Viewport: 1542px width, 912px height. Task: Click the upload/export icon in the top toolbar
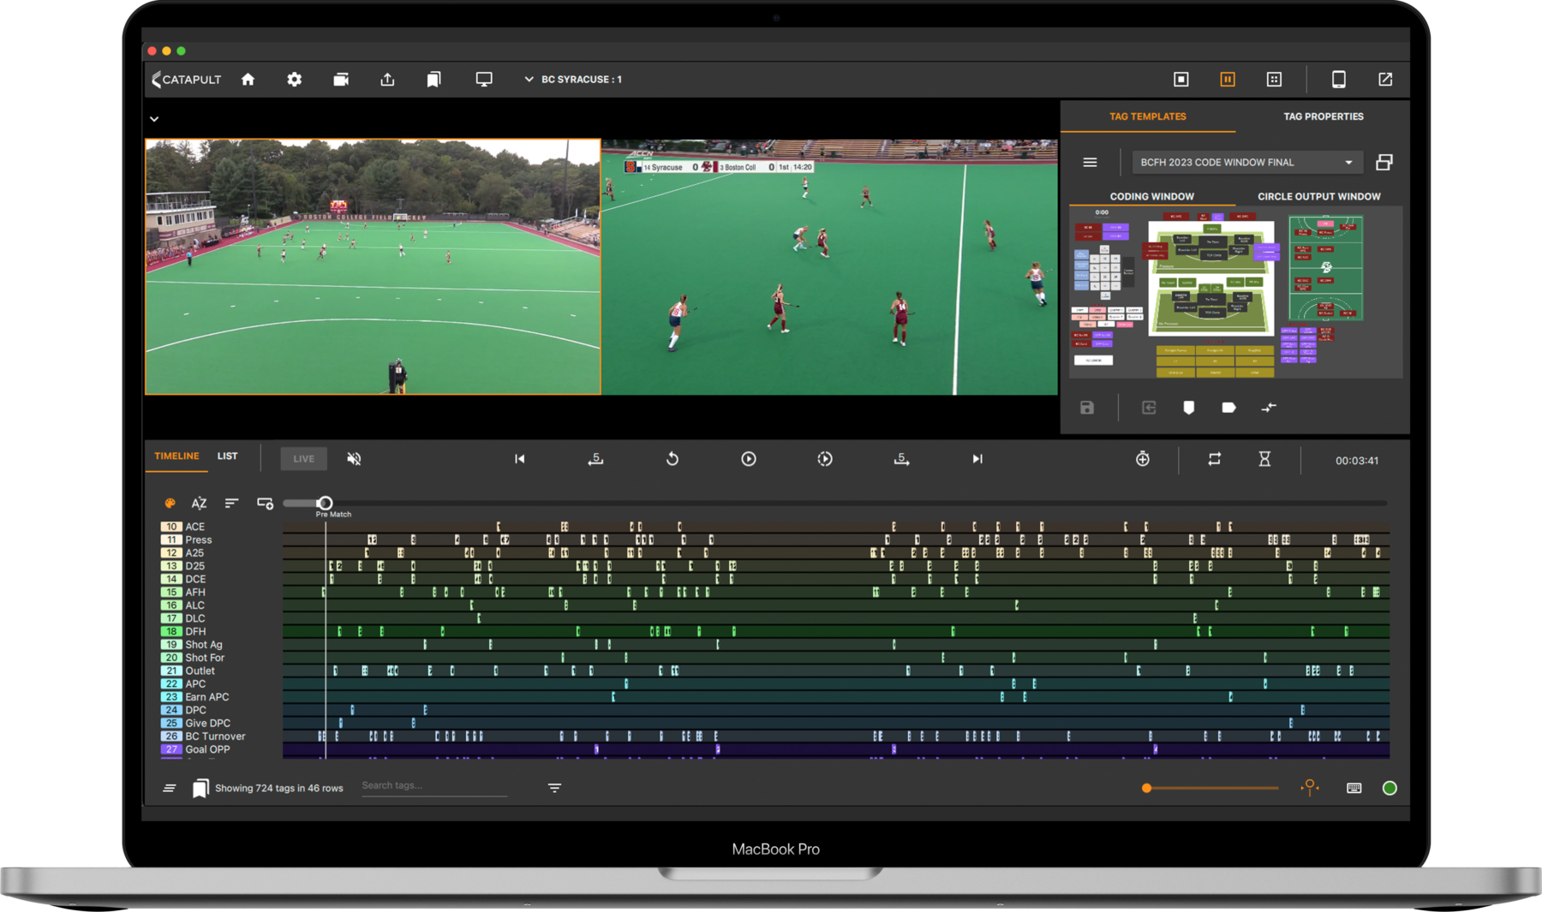coord(386,79)
